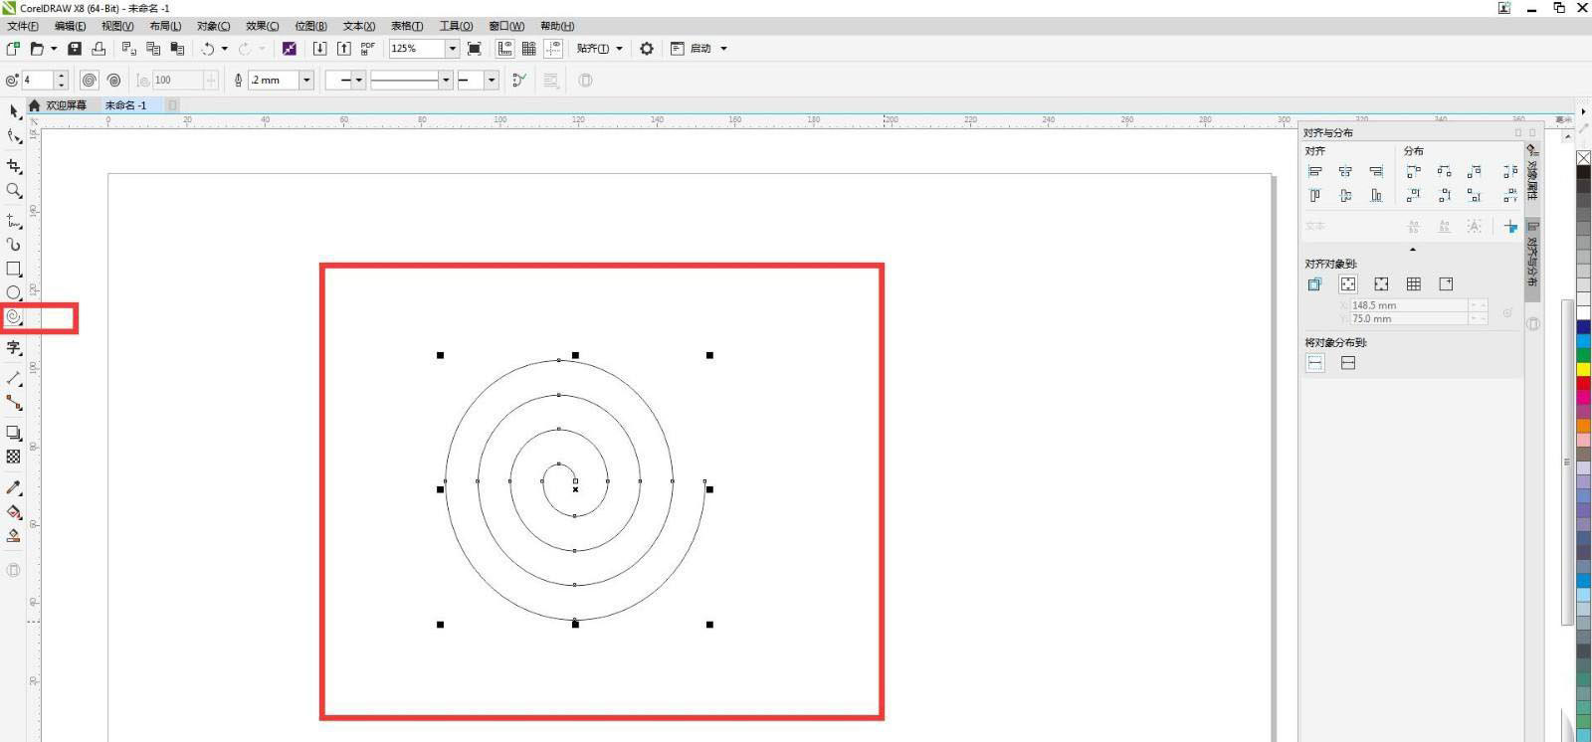The image size is (1592, 742).
Task: Enable align to specified point
Action: coord(1446,284)
